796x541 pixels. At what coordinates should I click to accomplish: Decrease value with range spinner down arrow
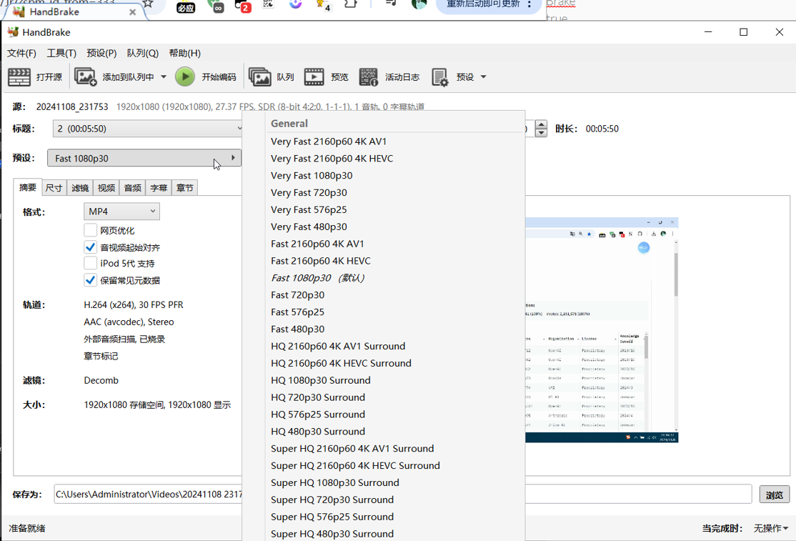[x=541, y=133]
